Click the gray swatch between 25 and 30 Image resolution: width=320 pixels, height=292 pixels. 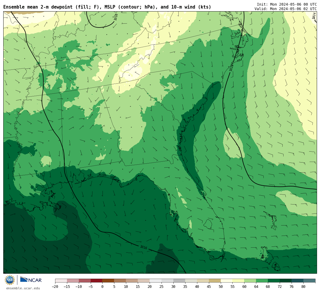tap(167, 281)
